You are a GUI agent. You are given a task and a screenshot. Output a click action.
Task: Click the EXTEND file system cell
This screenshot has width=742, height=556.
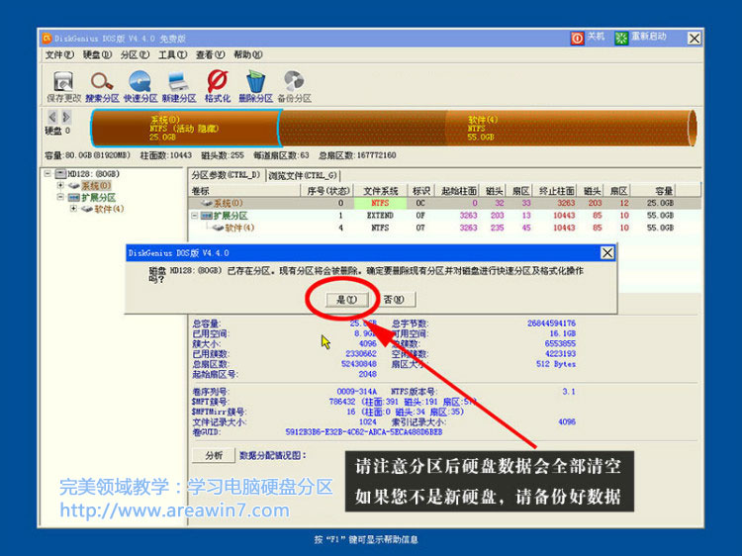point(380,216)
